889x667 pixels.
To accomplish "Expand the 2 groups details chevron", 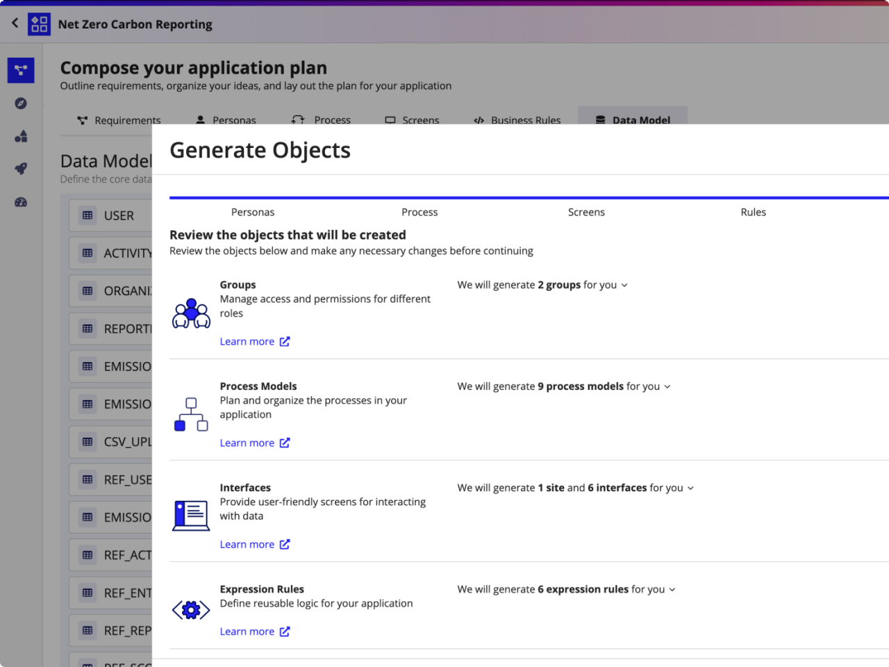I will pyautogui.click(x=624, y=285).
